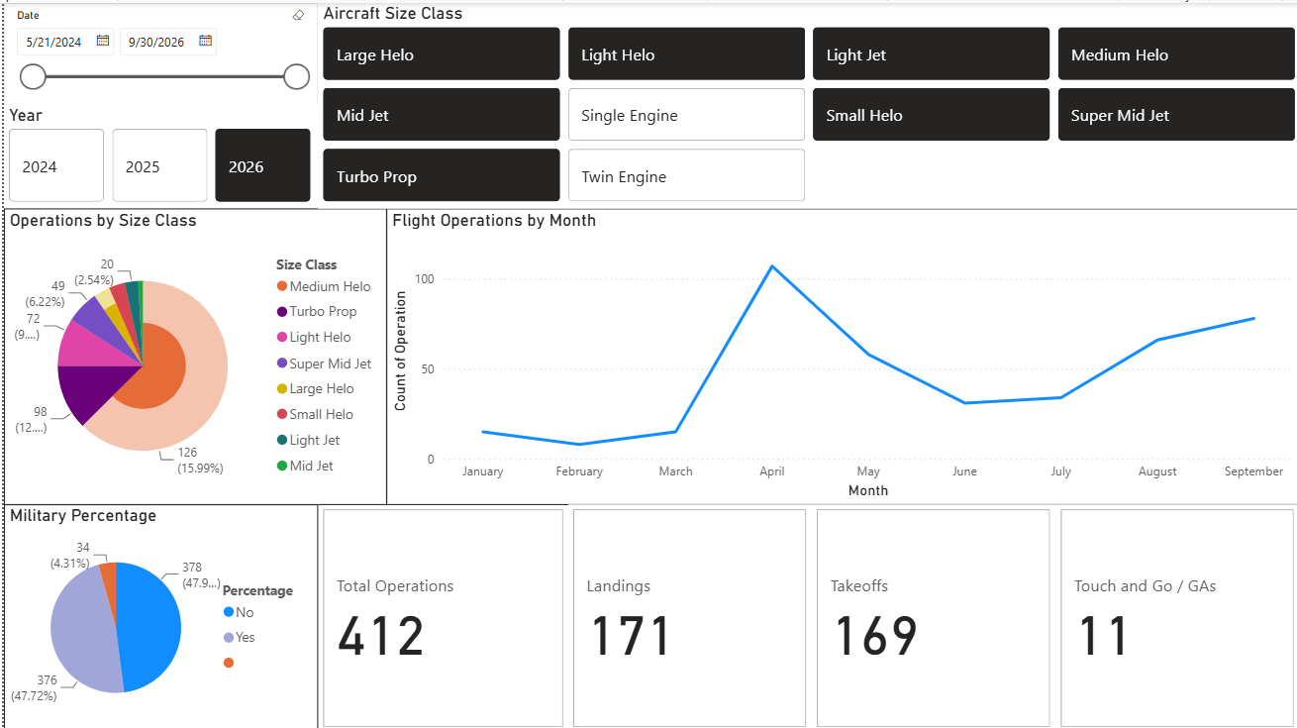Click the Medium Helo legend color dot
Screen dimensions: 1297x728
pyautogui.click(x=282, y=286)
